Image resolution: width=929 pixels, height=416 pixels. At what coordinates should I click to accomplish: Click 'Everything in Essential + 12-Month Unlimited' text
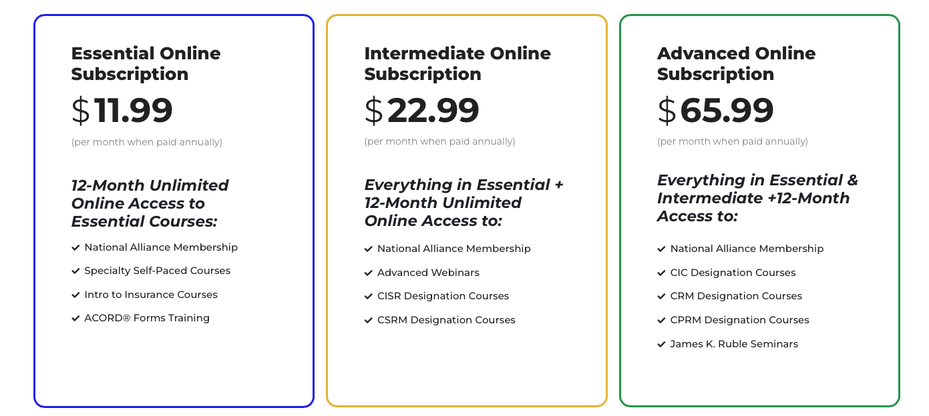coord(463,193)
